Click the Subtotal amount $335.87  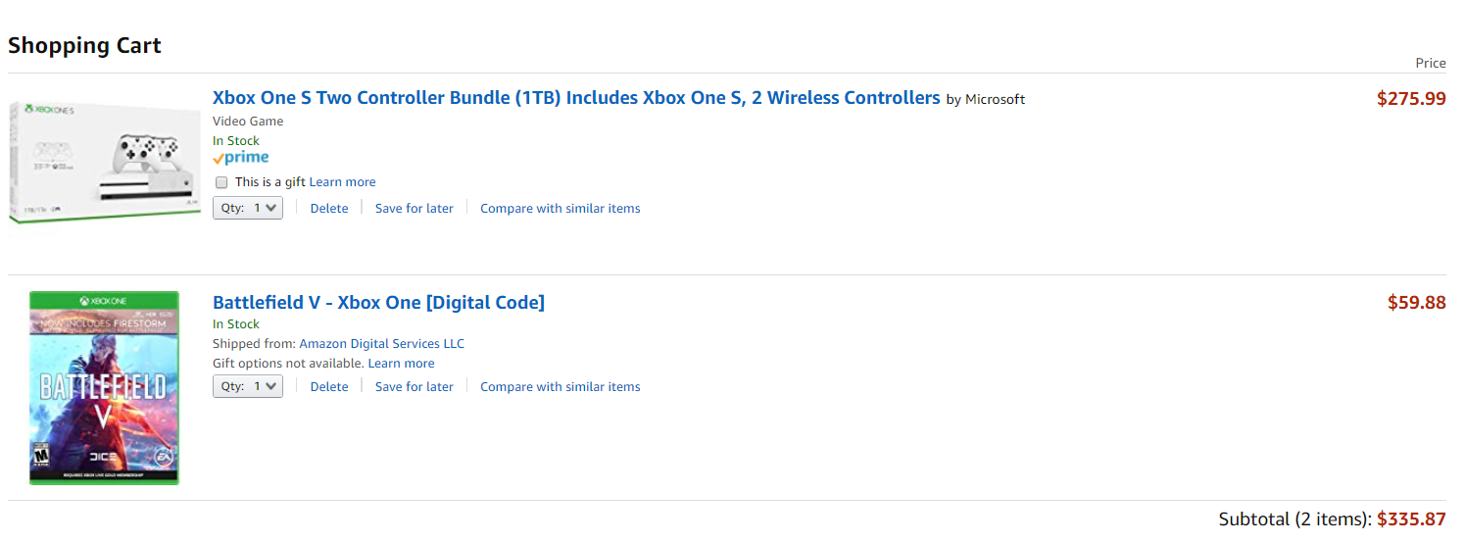(x=1410, y=519)
